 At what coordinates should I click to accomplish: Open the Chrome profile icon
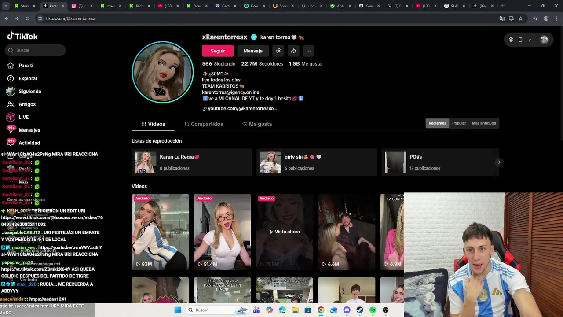pyautogui.click(x=546, y=18)
